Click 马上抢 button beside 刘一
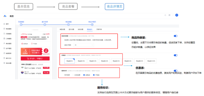 pos(46,73)
